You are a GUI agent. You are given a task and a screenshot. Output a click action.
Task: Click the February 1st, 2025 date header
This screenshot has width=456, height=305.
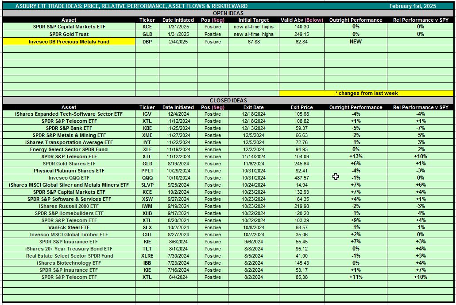coord(413,6)
